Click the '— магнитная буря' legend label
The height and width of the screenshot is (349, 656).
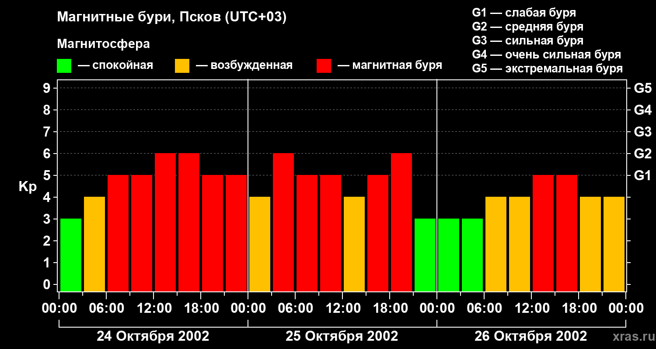390,65
